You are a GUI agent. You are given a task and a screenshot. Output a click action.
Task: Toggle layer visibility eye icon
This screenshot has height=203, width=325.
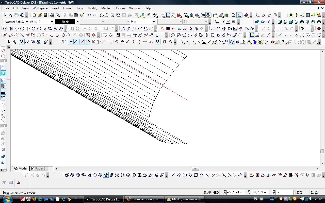pos(32,22)
